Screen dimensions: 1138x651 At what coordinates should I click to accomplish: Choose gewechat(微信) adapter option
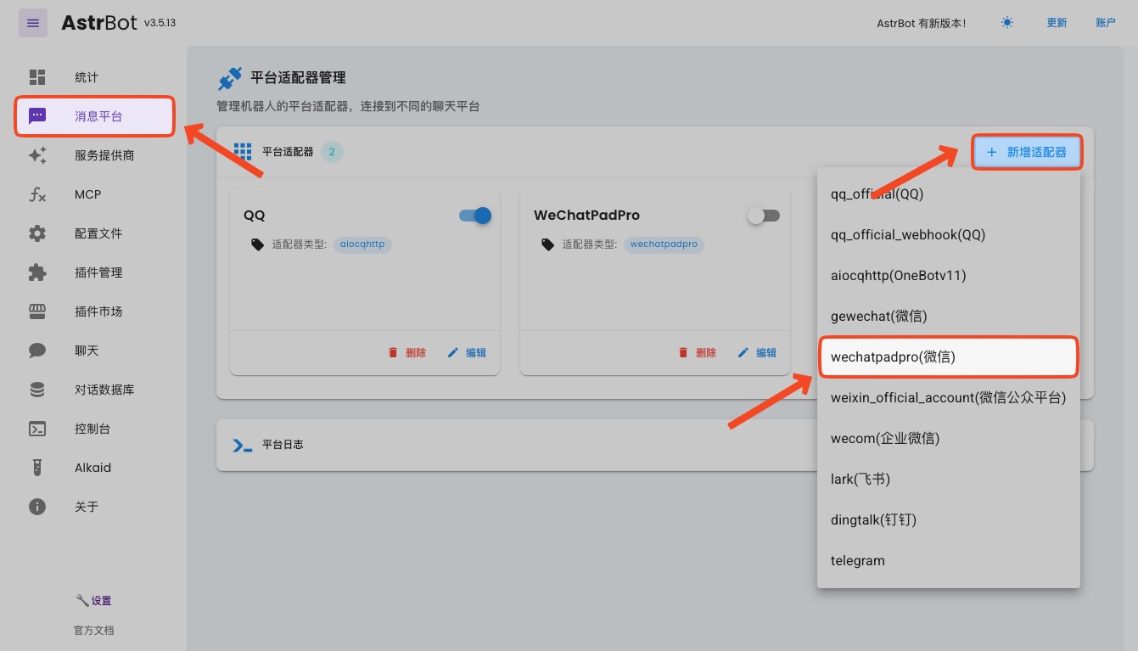tap(949, 316)
